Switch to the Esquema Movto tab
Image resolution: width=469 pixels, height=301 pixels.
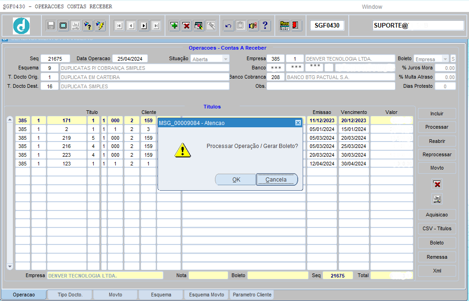pos(206,295)
